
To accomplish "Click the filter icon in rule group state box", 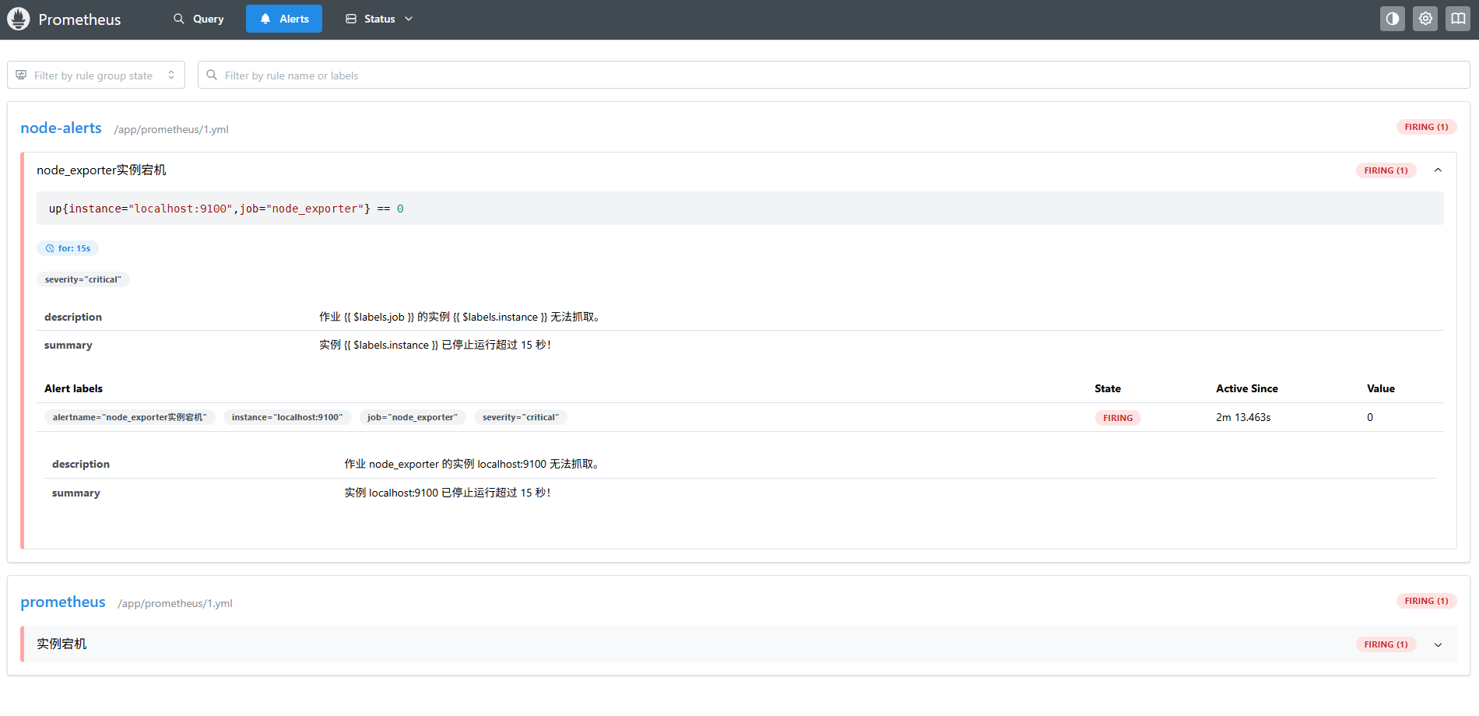I will point(20,74).
